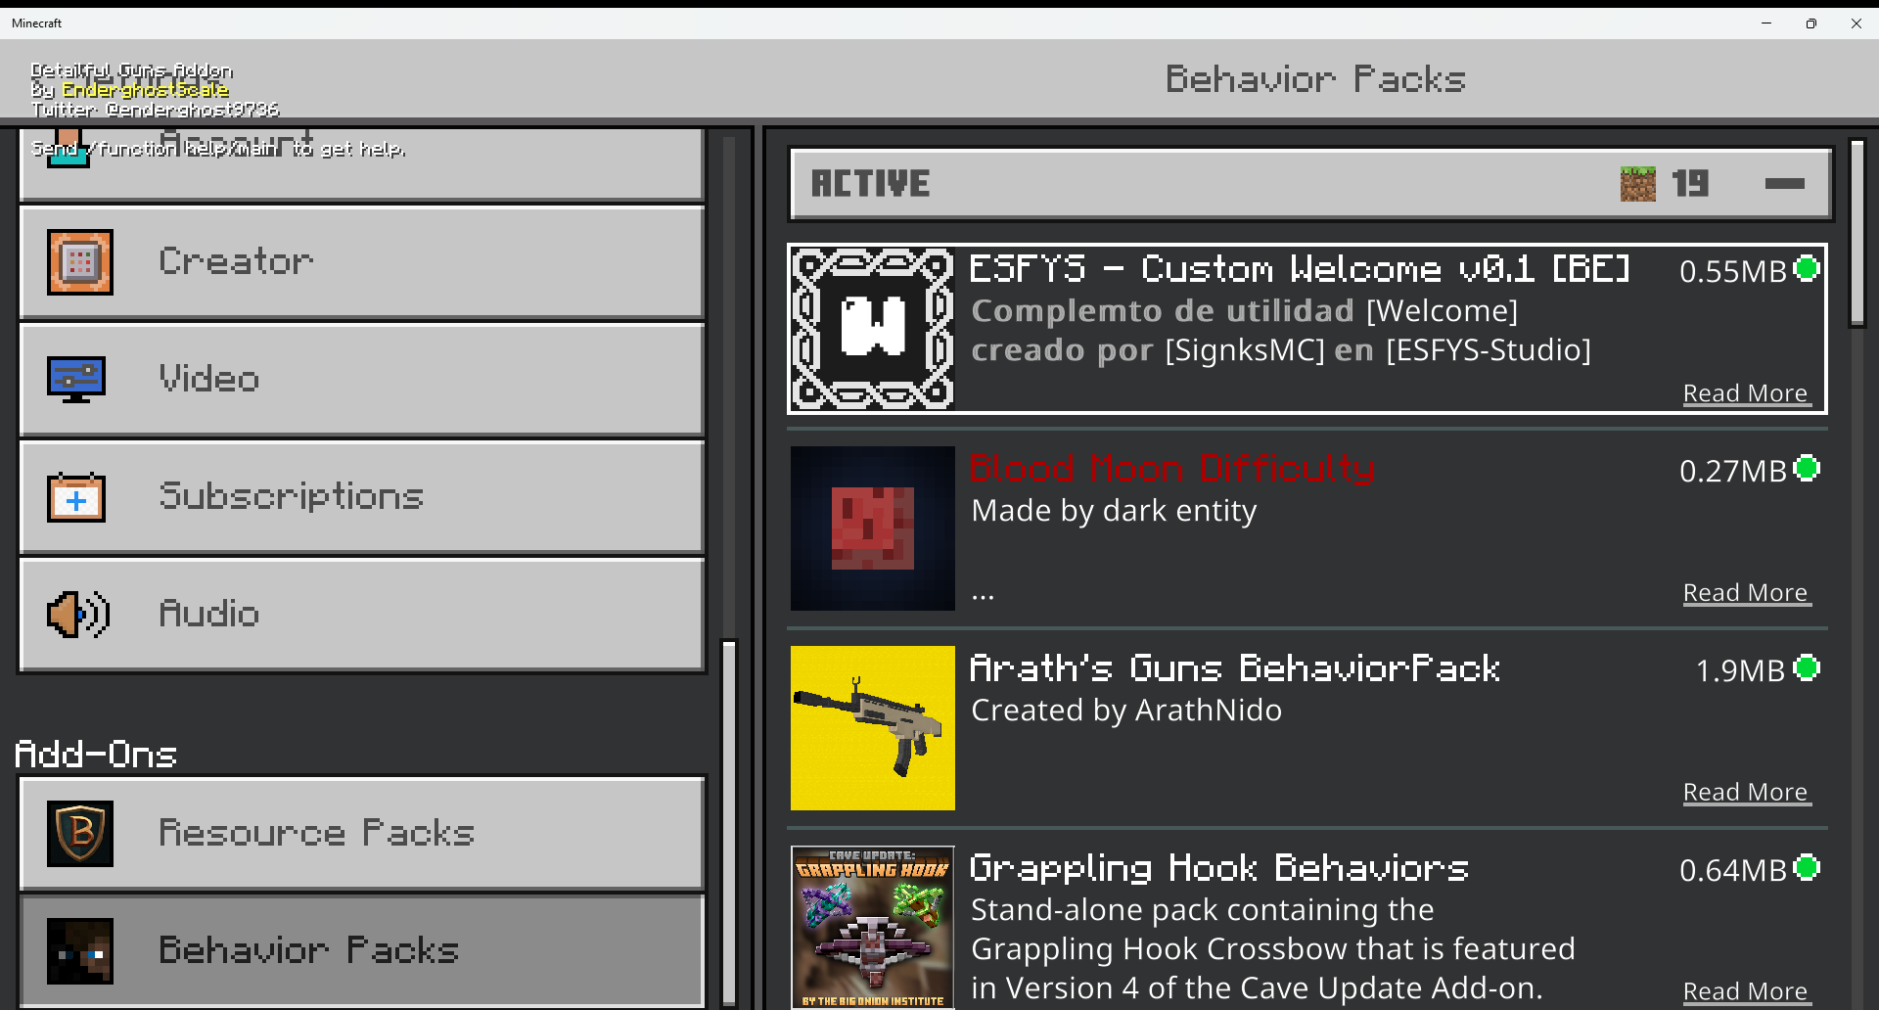Click the pack list scrollbar thumb
Viewport: 1879px width, 1010px height.
(1857, 233)
